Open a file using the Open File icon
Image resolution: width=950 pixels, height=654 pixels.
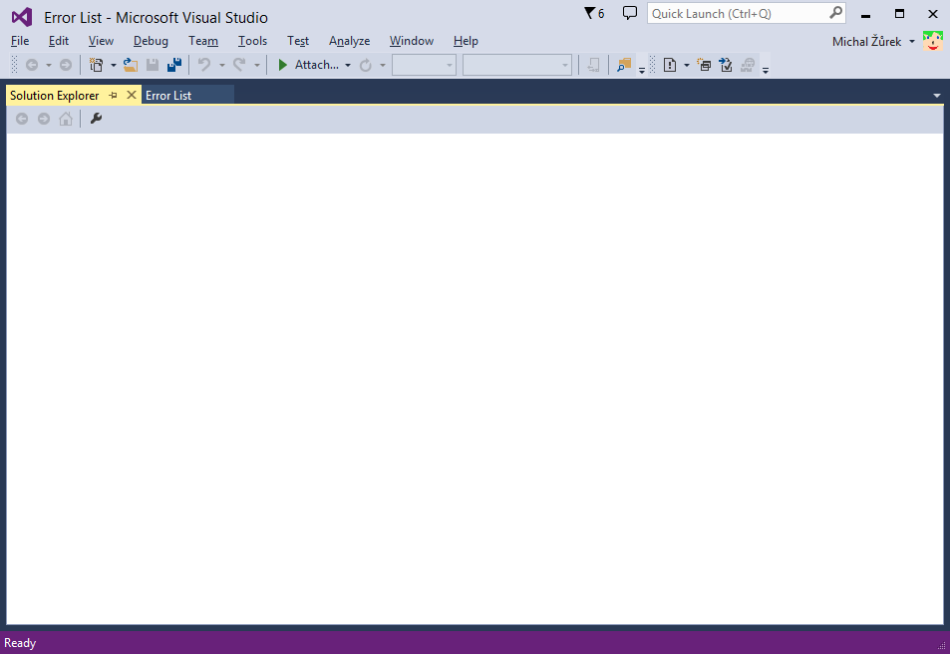click(131, 64)
